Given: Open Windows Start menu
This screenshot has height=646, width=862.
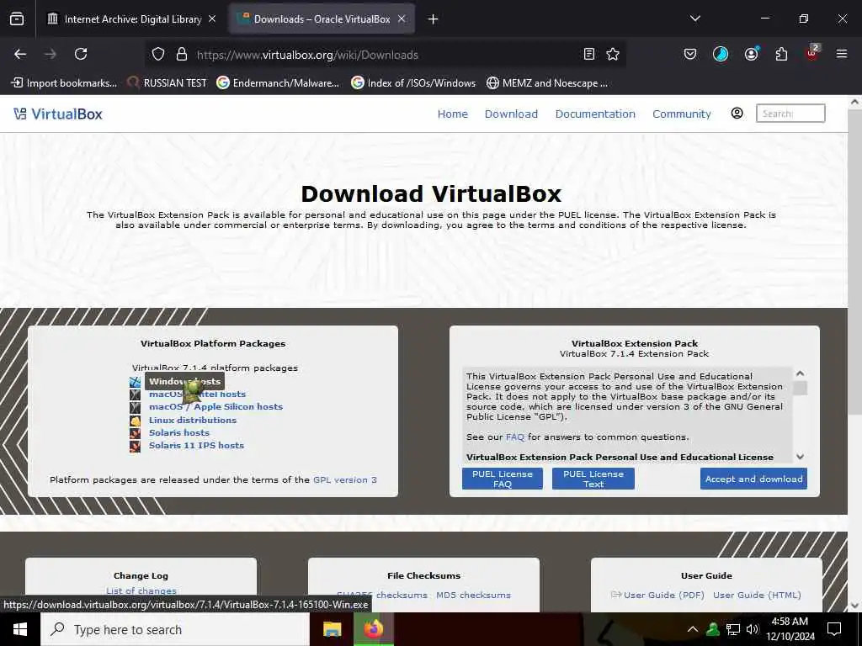Looking at the screenshot, I should pos(20,629).
